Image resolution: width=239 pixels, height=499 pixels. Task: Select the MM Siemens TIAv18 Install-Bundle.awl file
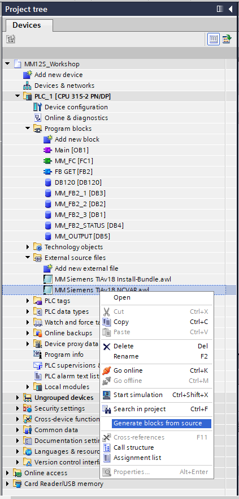(x=112, y=279)
